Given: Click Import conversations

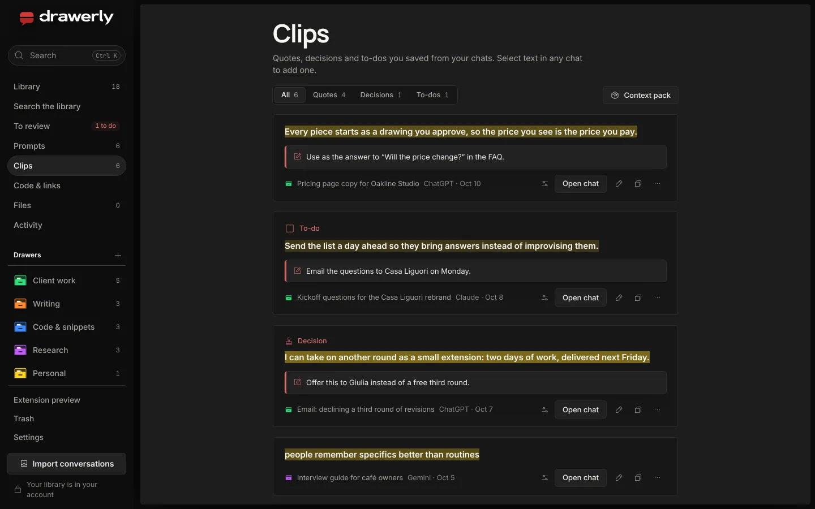Looking at the screenshot, I should [x=67, y=464].
